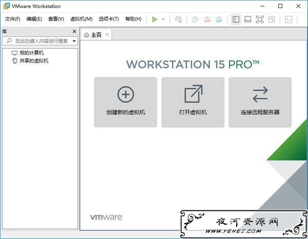Click the vmware logo at bottom

(x=106, y=217)
